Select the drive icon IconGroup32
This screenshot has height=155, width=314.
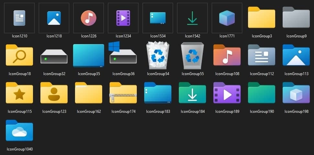pyautogui.click(x=54, y=56)
